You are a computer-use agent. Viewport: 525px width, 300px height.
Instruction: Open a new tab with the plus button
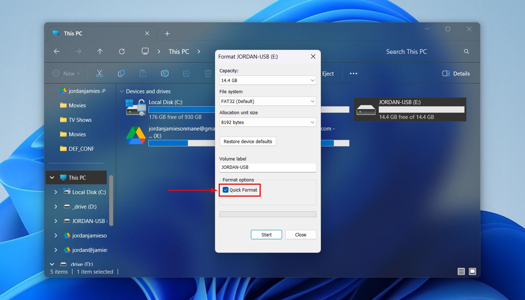(167, 33)
